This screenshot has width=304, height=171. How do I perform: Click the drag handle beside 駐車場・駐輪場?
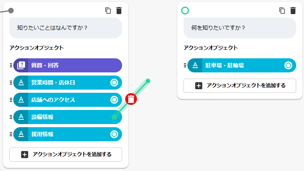click(x=185, y=65)
